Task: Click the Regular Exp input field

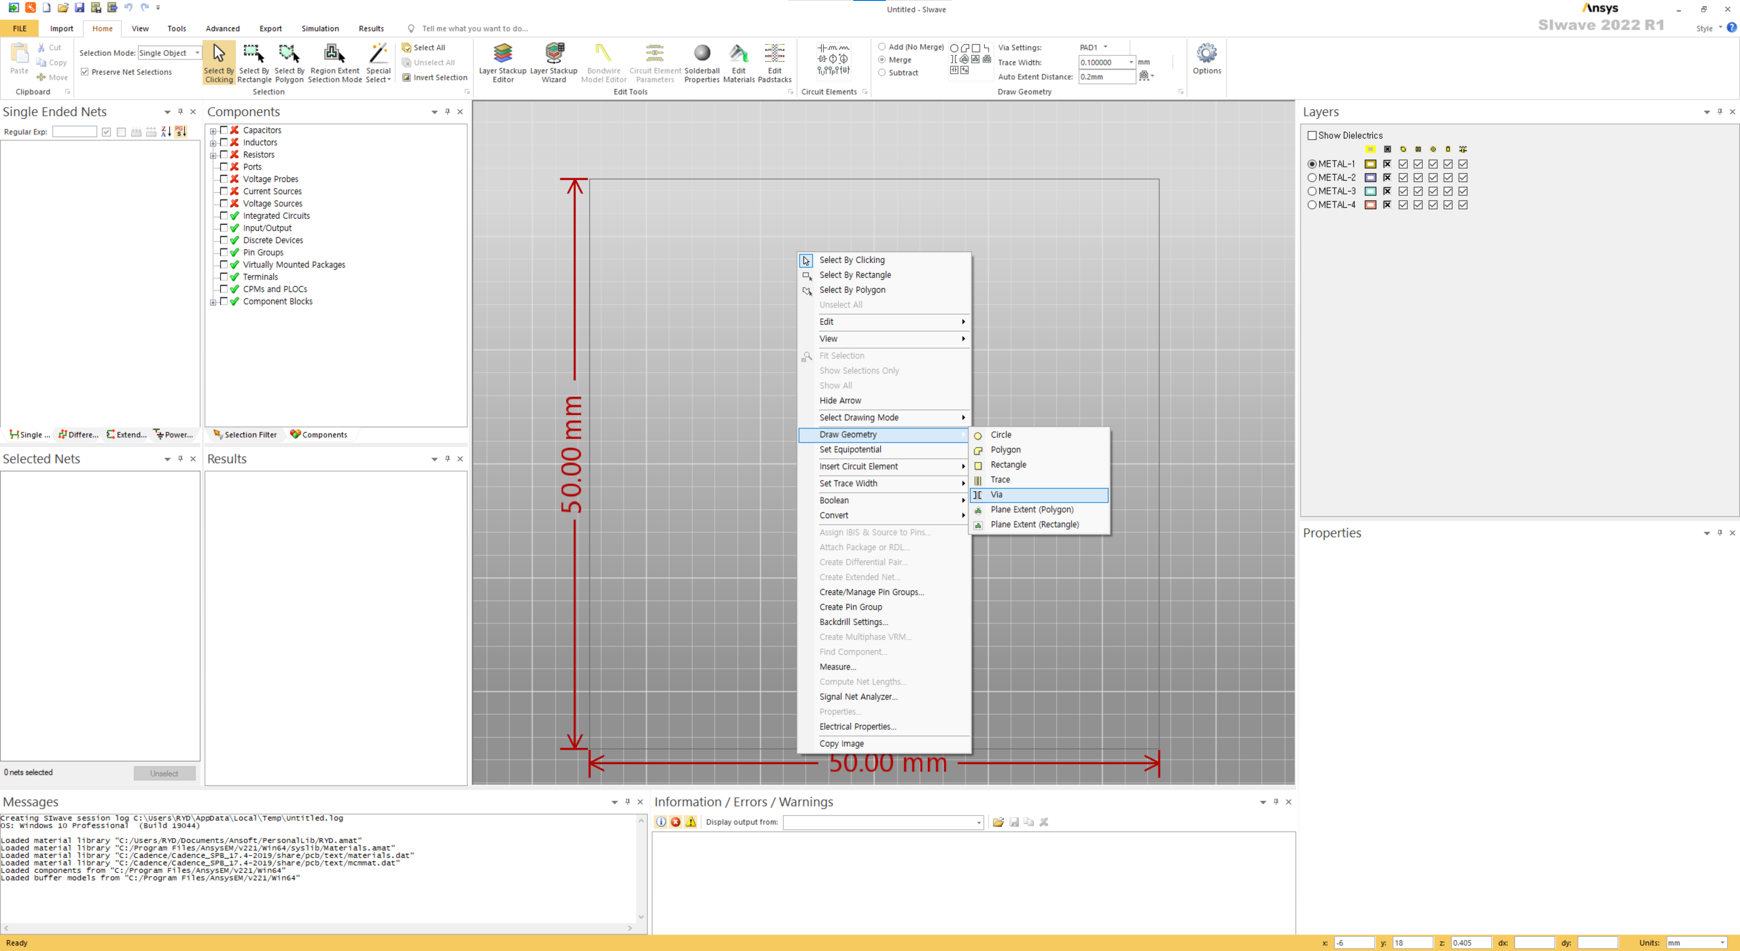Action: (x=74, y=132)
